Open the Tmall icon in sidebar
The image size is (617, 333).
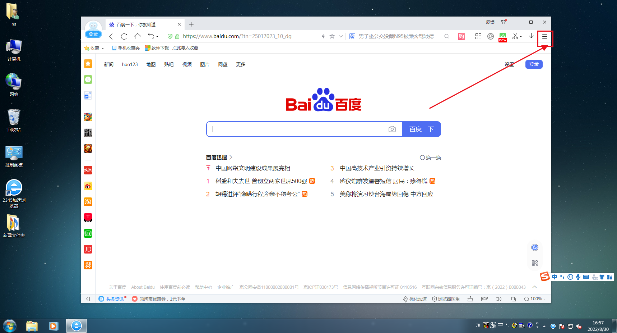[x=88, y=218]
